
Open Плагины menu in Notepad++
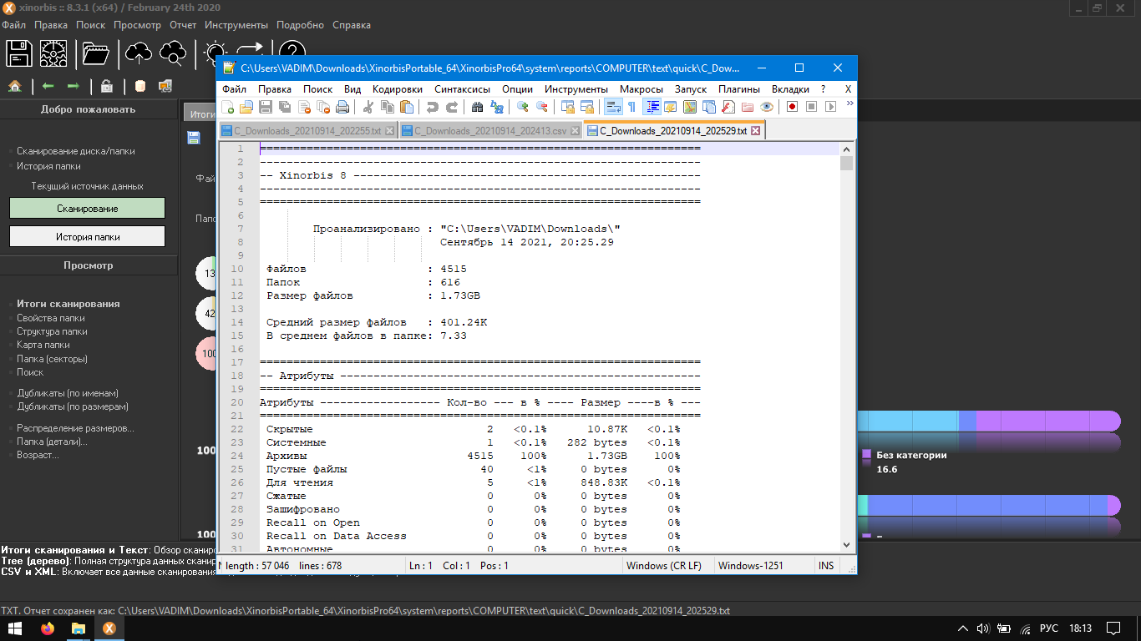click(739, 89)
